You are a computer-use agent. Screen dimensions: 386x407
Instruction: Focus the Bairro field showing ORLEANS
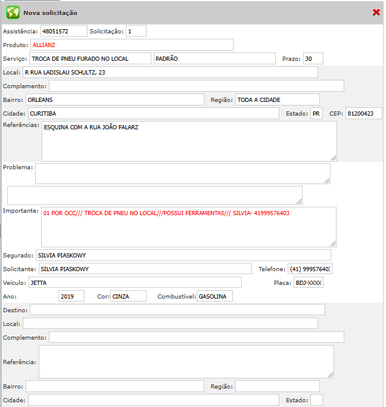pyautogui.click(x=114, y=100)
